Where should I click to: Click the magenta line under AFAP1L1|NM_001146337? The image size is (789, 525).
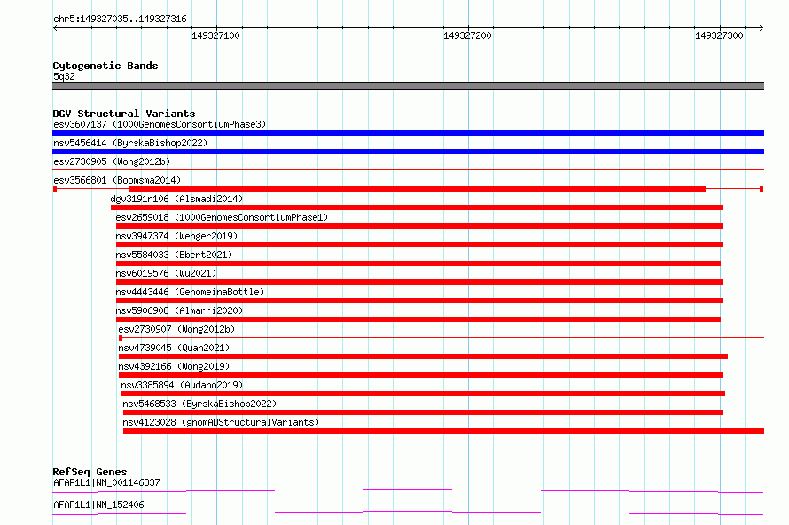[x=408, y=490]
